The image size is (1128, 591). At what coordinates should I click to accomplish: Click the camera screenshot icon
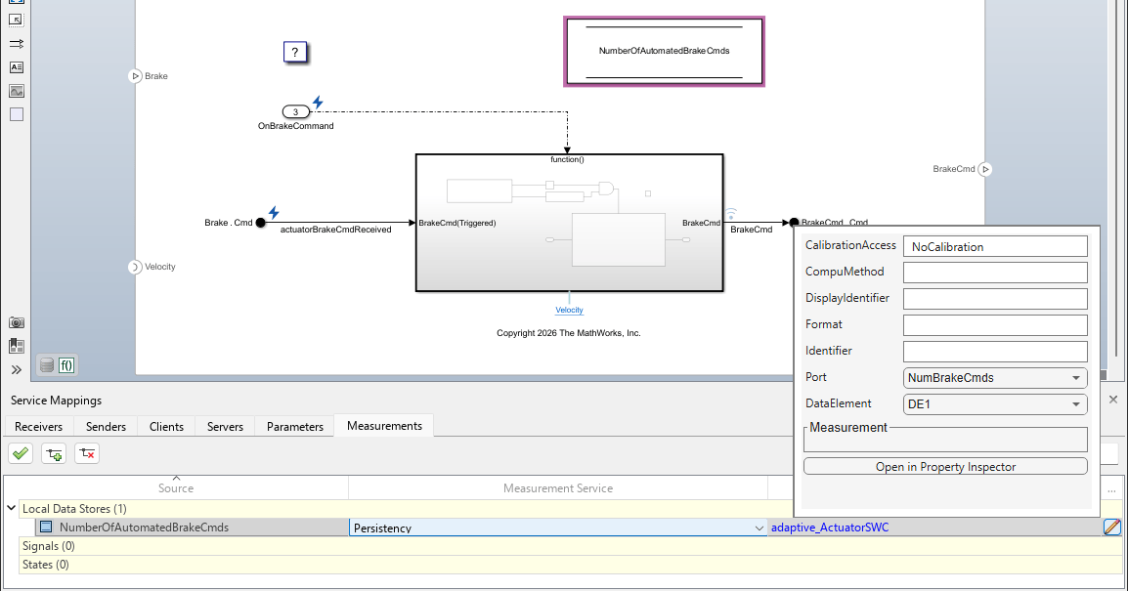tap(16, 322)
